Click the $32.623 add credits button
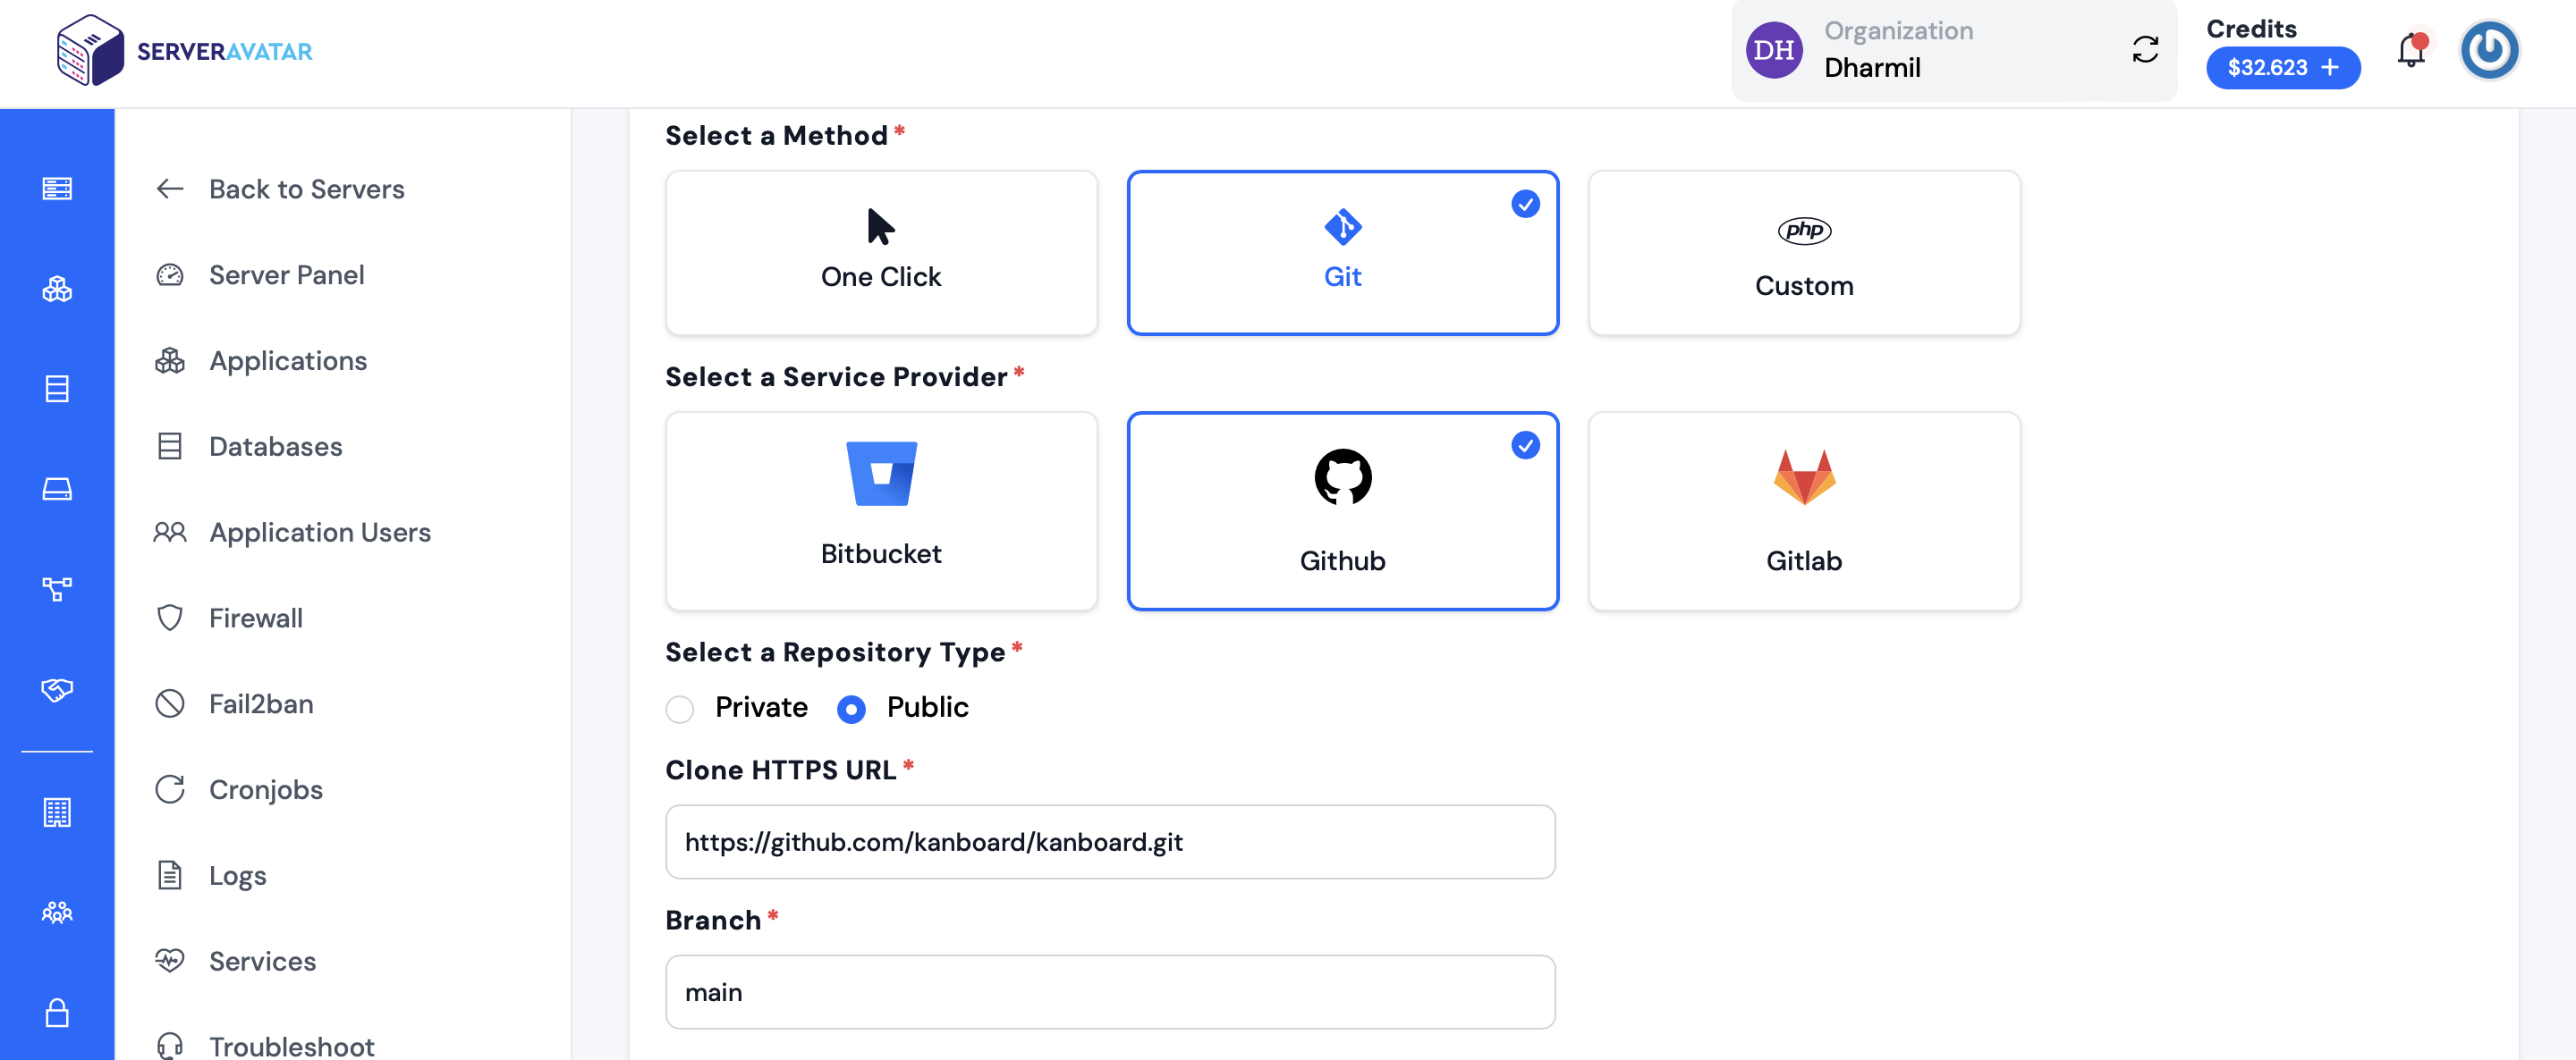Image resolution: width=2576 pixels, height=1060 pixels. coord(2283,68)
